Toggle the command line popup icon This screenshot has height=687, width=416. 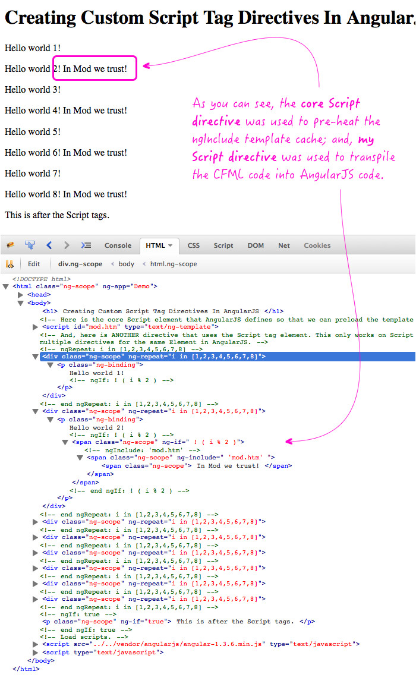pos(86,245)
